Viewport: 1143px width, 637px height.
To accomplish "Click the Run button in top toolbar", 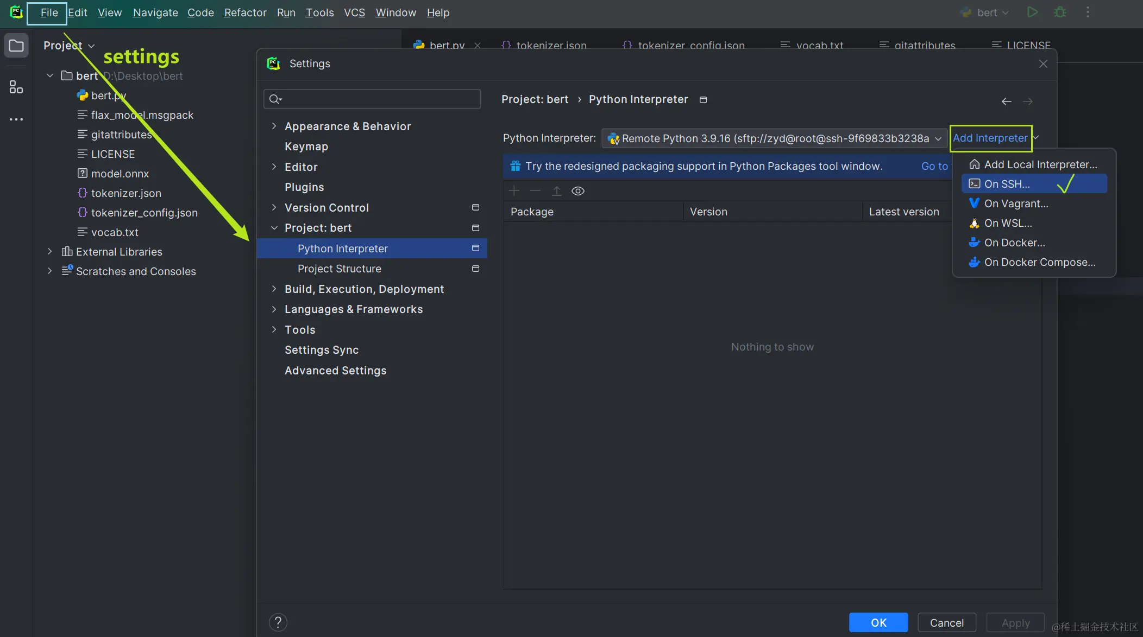I will click(x=1032, y=12).
